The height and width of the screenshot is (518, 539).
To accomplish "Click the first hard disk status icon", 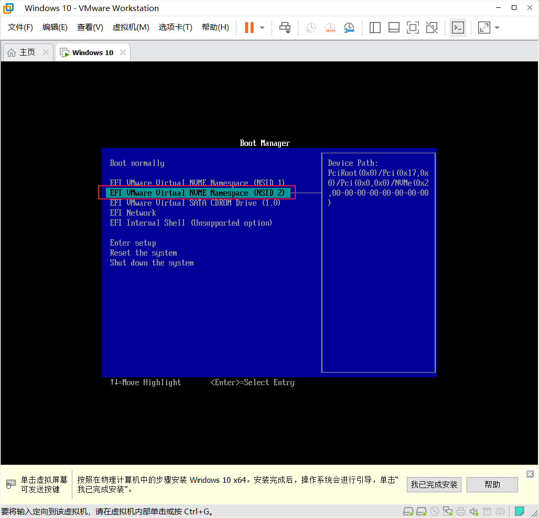I will coord(408,512).
